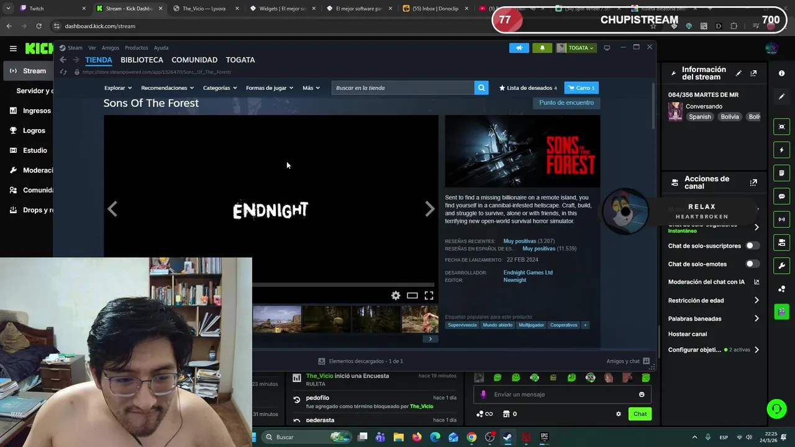The width and height of the screenshot is (795, 447).
Task: Open File Explorer from the taskbar
Action: click(x=399, y=437)
